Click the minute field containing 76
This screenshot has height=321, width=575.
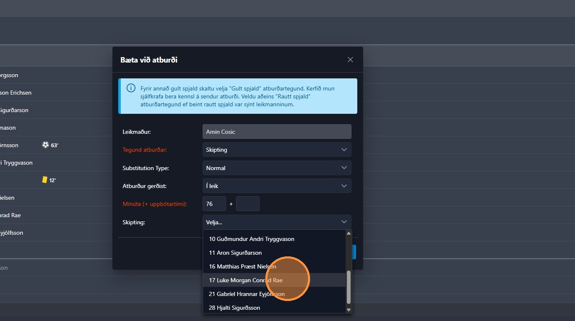(214, 204)
